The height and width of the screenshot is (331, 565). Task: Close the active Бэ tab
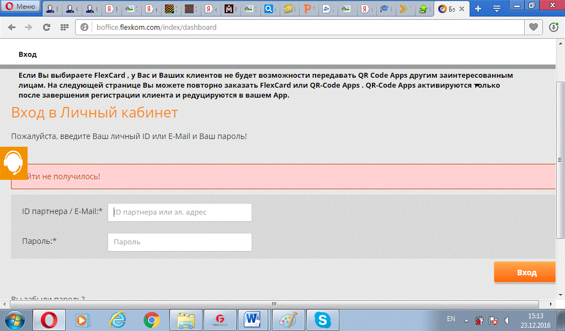click(x=462, y=9)
